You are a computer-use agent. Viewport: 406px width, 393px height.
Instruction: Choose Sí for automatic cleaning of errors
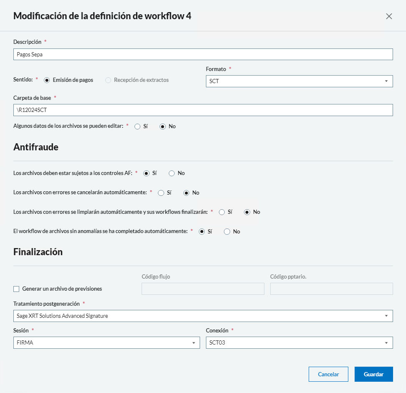click(222, 212)
